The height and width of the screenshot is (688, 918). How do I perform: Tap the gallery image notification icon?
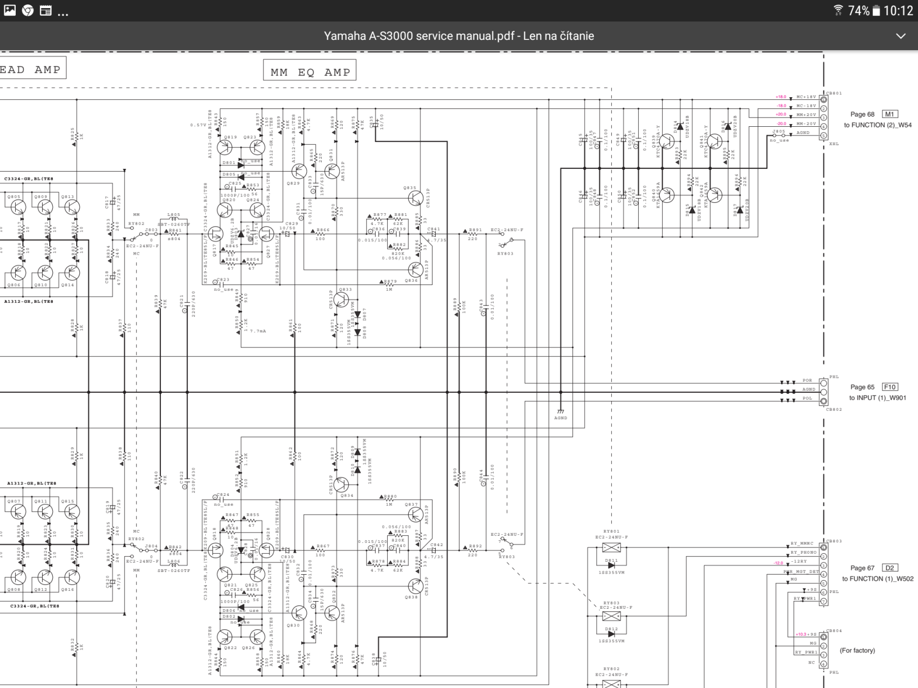[x=10, y=10]
